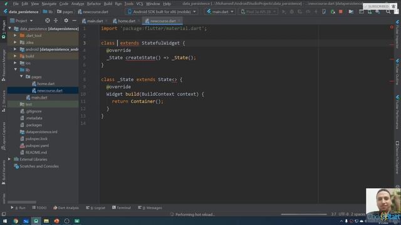Open the main.dart run configuration dropdown
Viewport: 401px width, 225px height.
[x=220, y=12]
